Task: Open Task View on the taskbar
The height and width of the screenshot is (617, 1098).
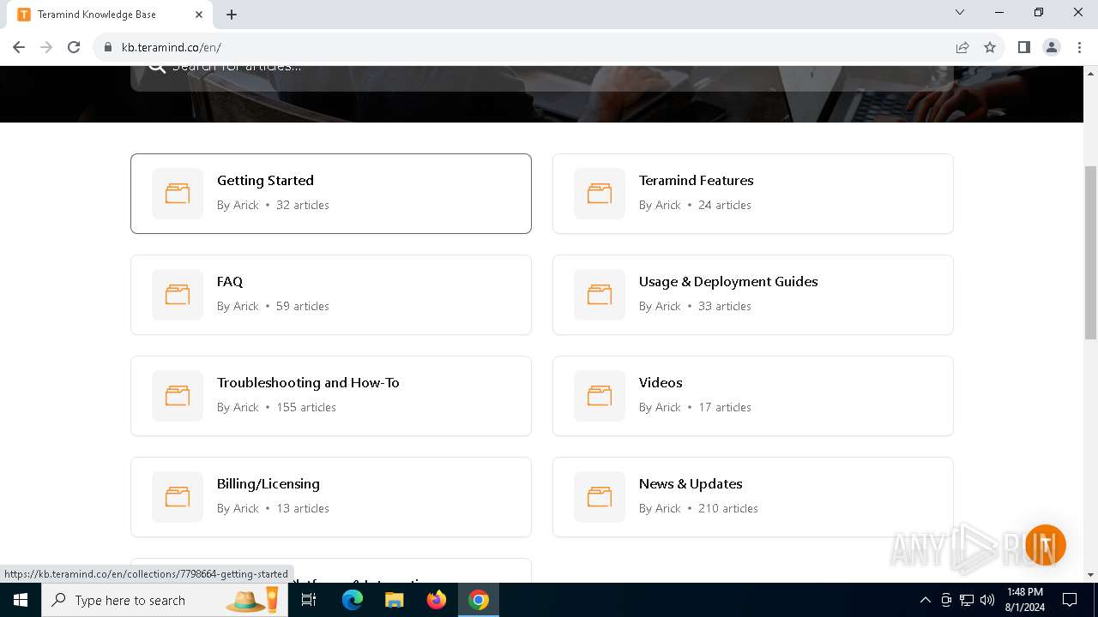Action: [309, 600]
